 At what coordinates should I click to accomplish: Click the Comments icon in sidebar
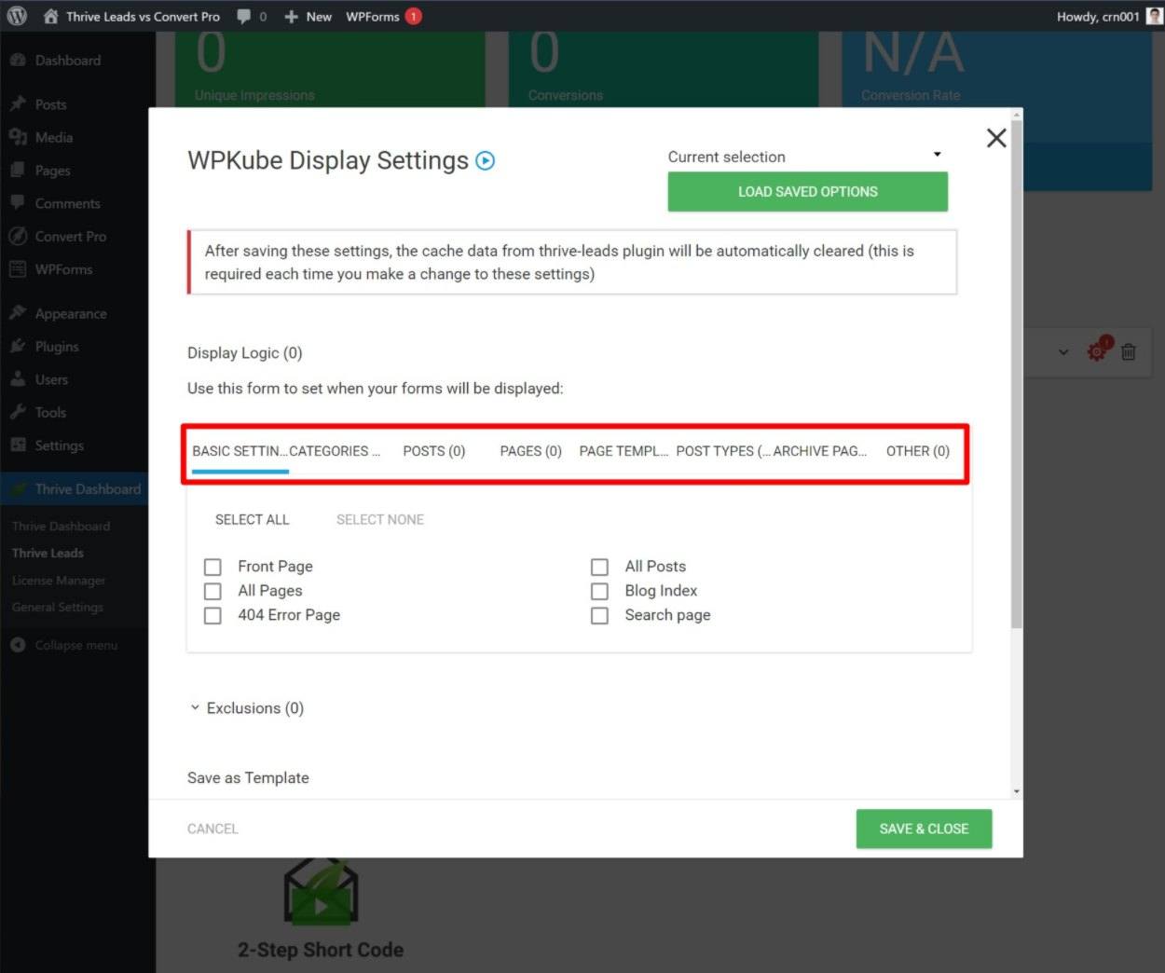pyautogui.click(x=18, y=202)
